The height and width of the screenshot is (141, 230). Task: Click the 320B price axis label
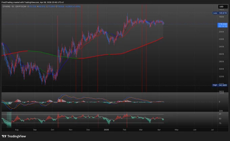pyautogui.click(x=221, y=76)
